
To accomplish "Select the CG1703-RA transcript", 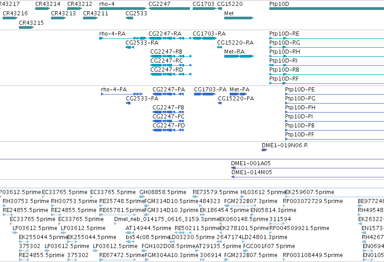I will 204,38.
